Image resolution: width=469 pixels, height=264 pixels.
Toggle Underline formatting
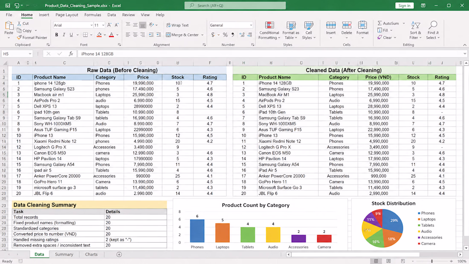tap(71, 35)
